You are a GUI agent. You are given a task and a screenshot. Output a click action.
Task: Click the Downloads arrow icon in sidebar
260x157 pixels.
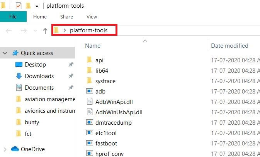(x=19, y=76)
